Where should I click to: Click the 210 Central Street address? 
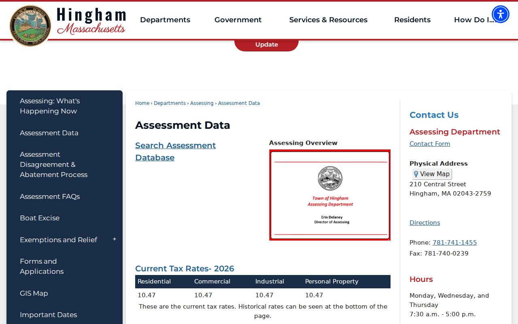click(x=437, y=184)
